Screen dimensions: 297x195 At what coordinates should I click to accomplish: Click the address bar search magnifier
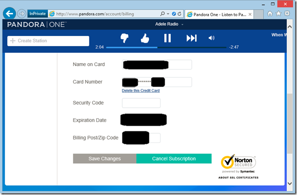162,14
